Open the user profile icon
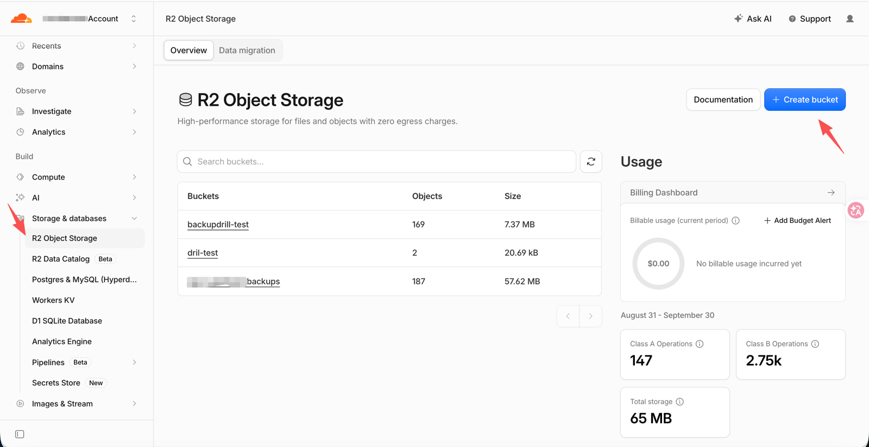This screenshot has height=447, width=869. pos(850,18)
